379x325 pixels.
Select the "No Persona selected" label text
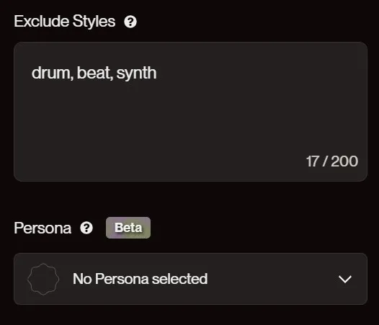141,279
